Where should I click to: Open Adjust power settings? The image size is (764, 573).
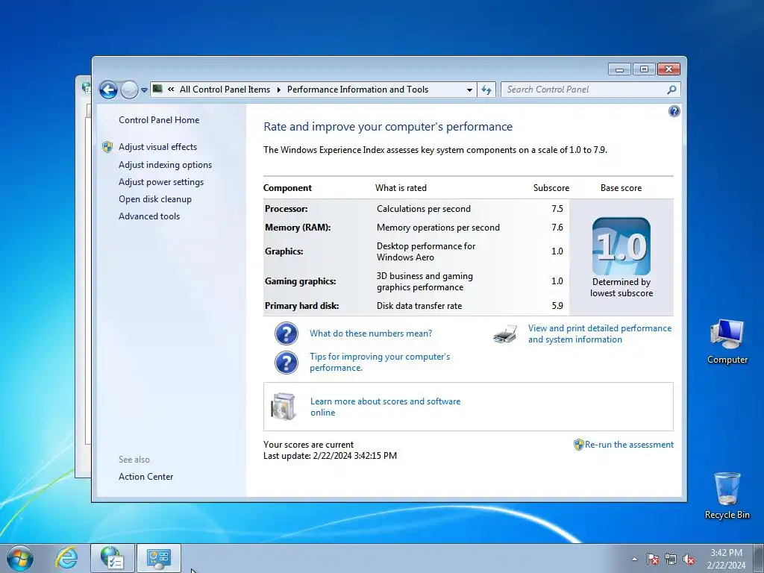[161, 182]
